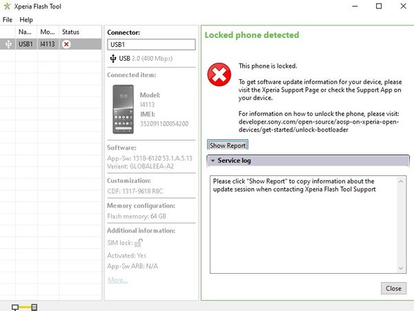Click the USB 2.0 connection icon
414x311 pixels.
click(x=113, y=59)
